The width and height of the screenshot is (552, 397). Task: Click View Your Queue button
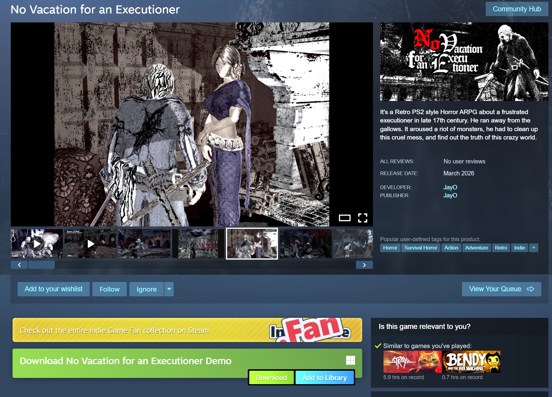pyautogui.click(x=501, y=289)
